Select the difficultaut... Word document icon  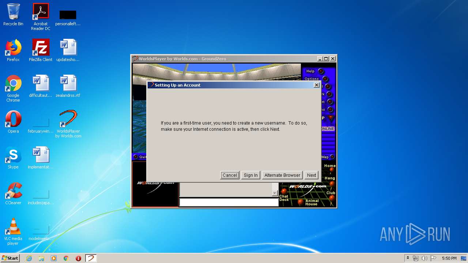[x=41, y=86]
